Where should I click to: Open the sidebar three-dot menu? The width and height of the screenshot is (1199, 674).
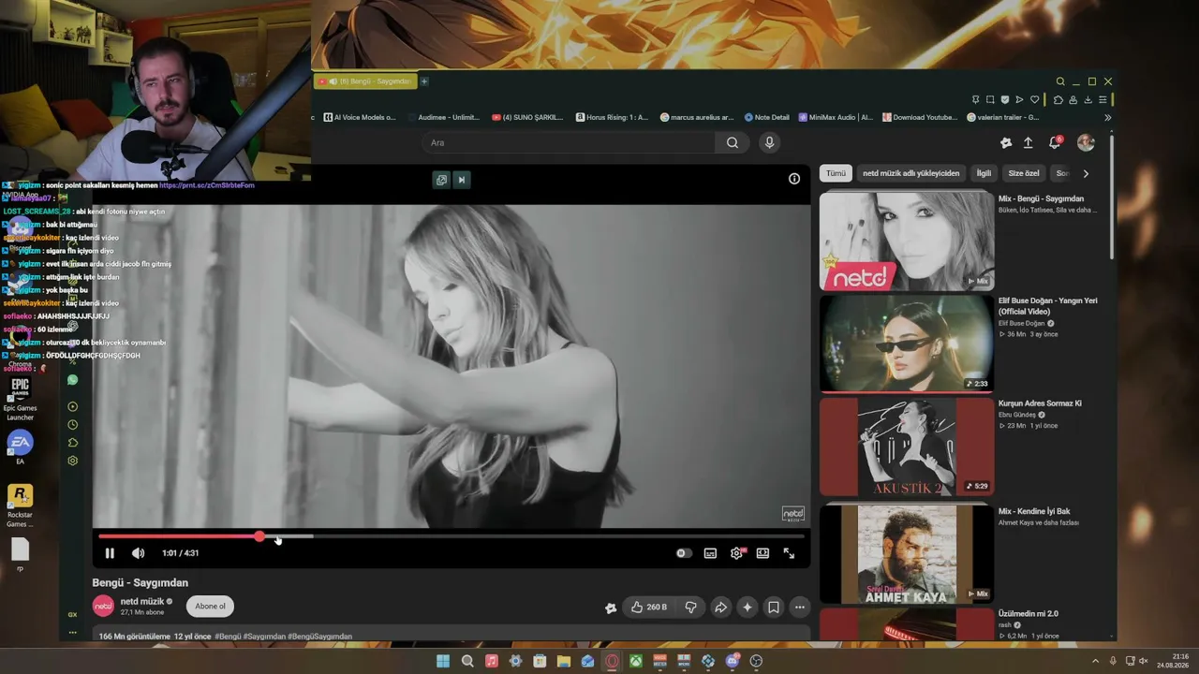(x=72, y=633)
